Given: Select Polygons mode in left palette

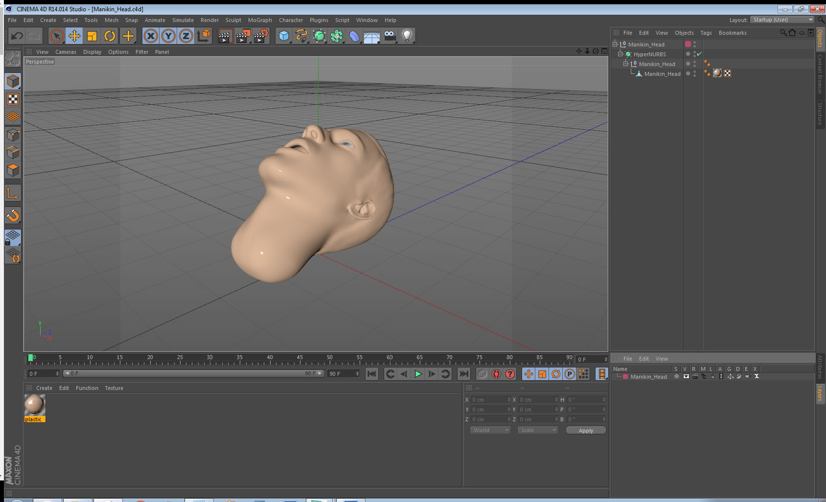Looking at the screenshot, I should [13, 170].
